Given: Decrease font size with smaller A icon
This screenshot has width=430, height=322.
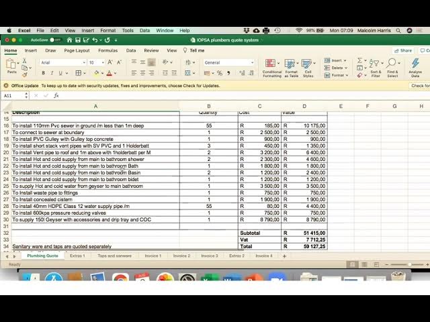Looking at the screenshot, I should pyautogui.click(x=120, y=62).
